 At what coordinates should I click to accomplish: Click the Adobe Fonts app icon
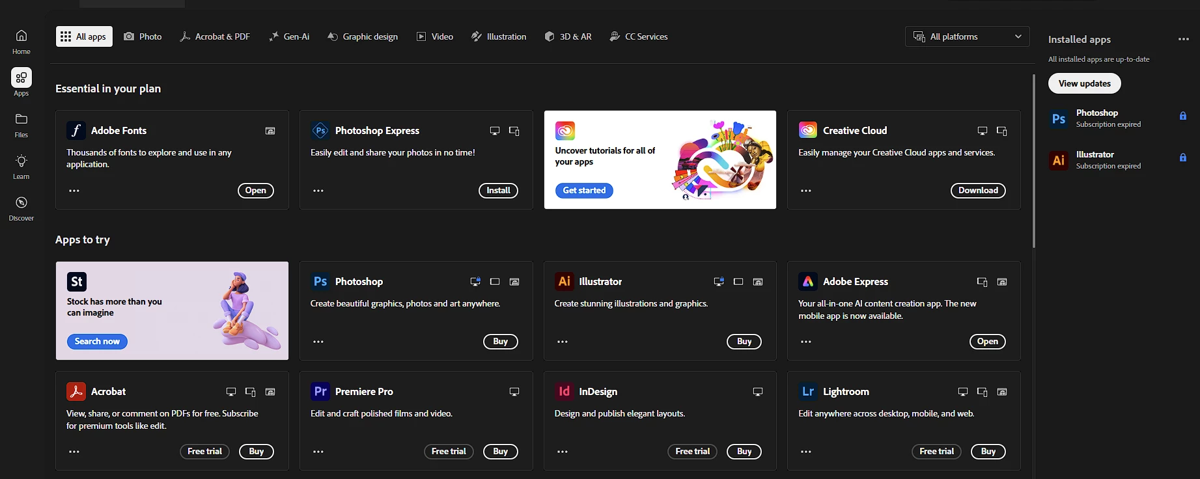76,130
